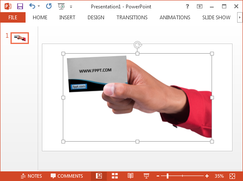The width and height of the screenshot is (243, 181).
Task: Toggle the NOTES pane
Action: [x=31, y=176]
